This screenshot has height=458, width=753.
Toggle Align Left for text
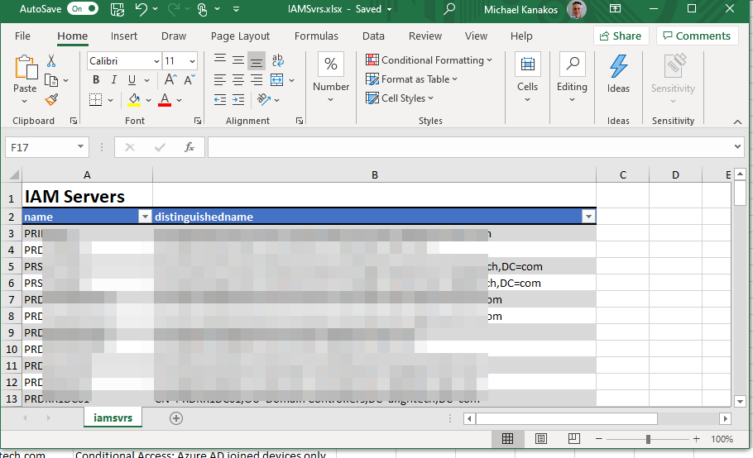click(x=220, y=79)
